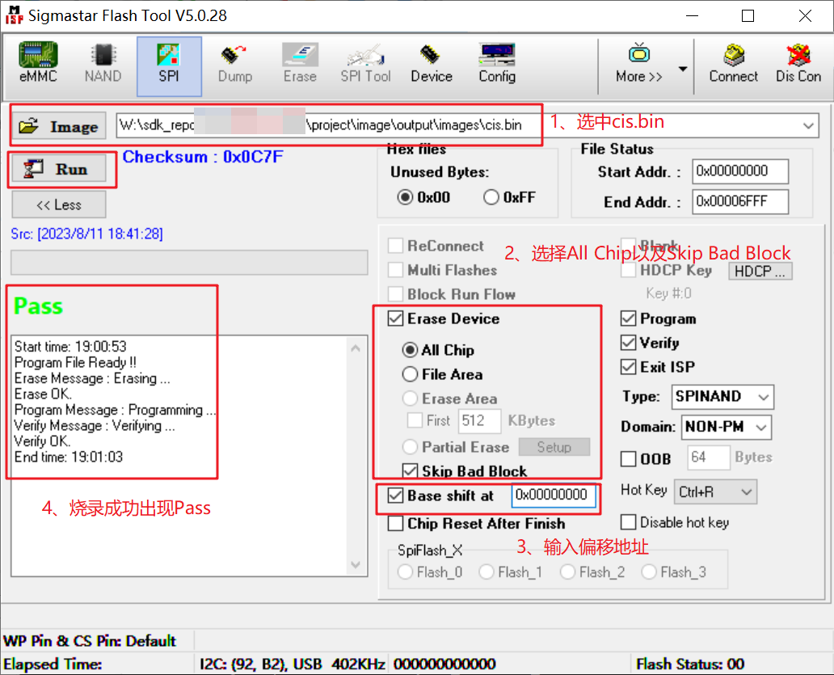
Task: Expand the toolbar overflow arrow beside More
Action: click(683, 69)
